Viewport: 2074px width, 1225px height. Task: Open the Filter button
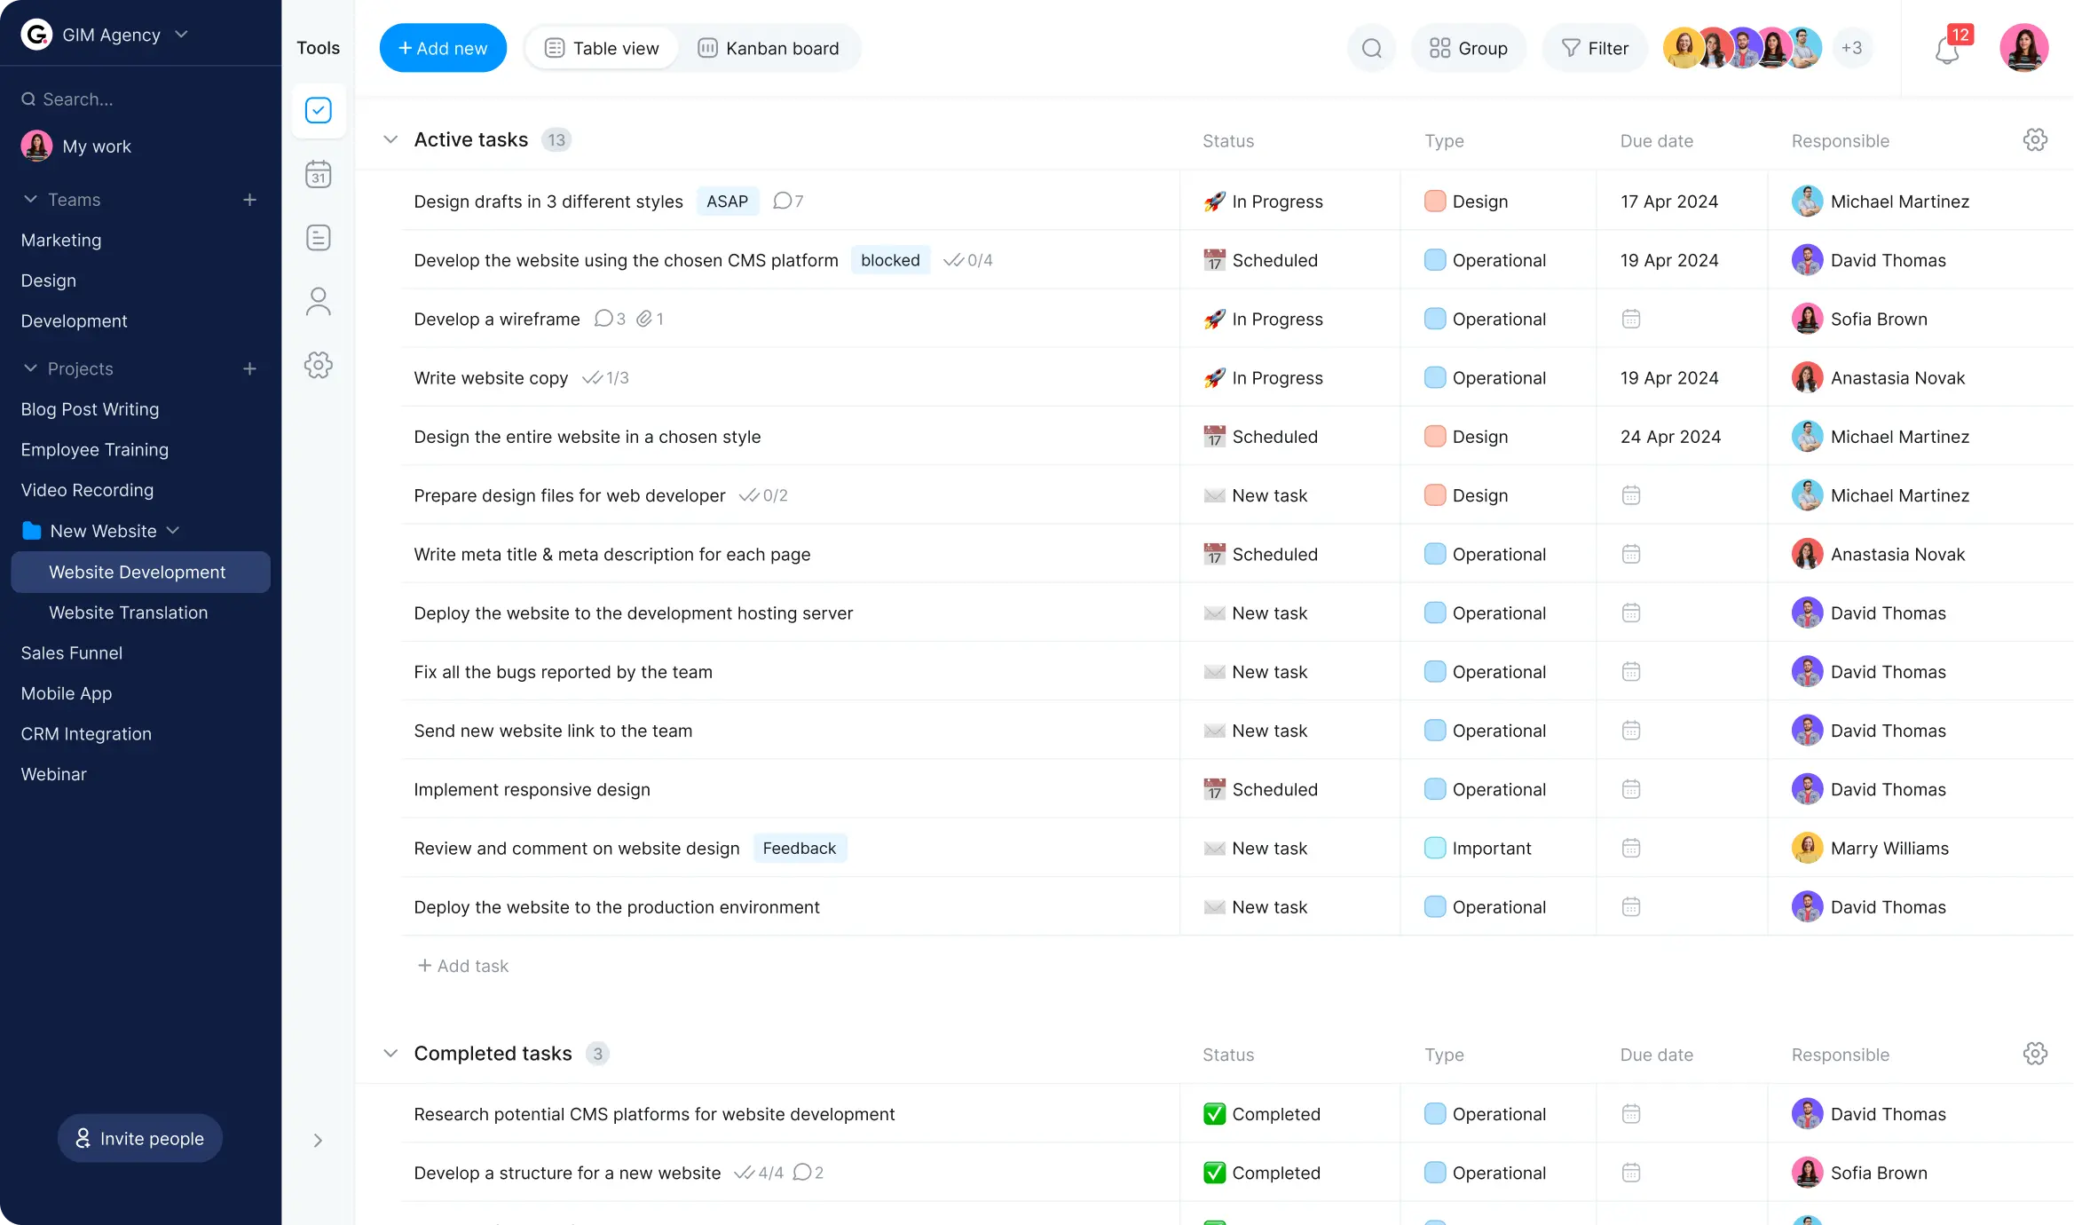coord(1595,48)
